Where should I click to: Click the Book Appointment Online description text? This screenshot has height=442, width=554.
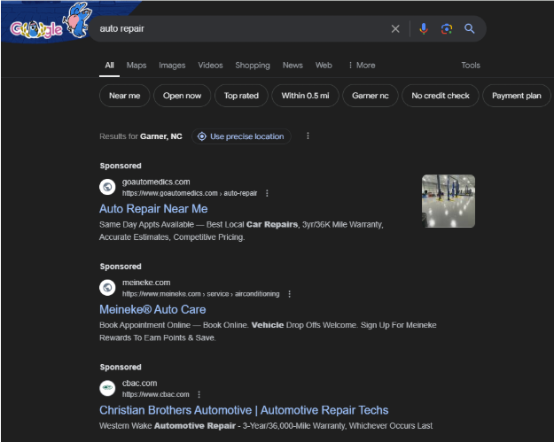[268, 331]
